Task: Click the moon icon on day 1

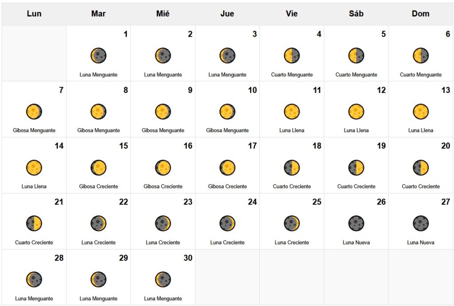Action: 98,56
